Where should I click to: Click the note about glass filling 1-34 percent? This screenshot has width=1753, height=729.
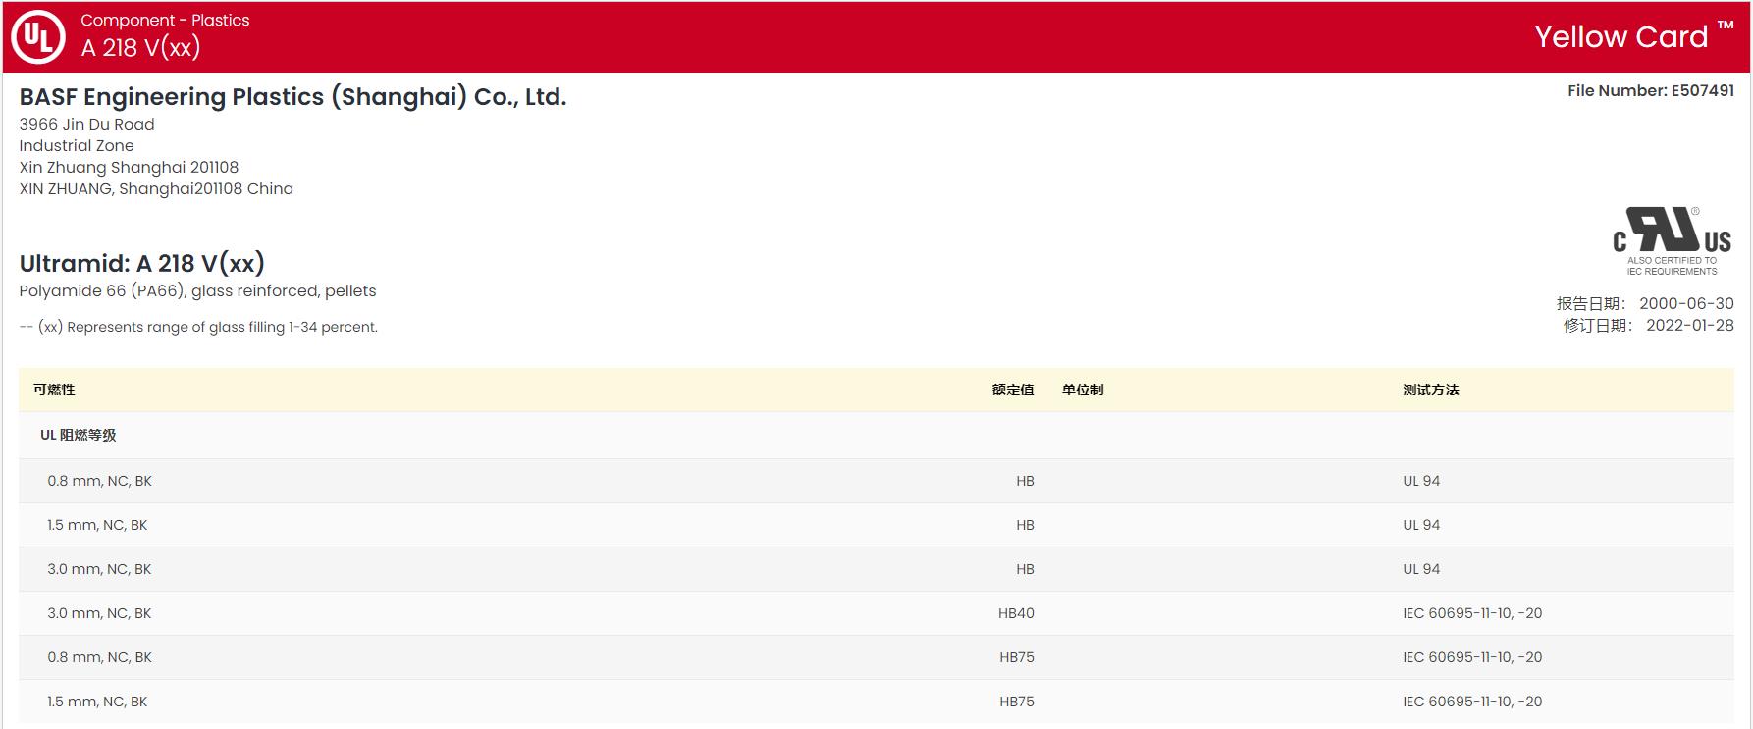[198, 327]
